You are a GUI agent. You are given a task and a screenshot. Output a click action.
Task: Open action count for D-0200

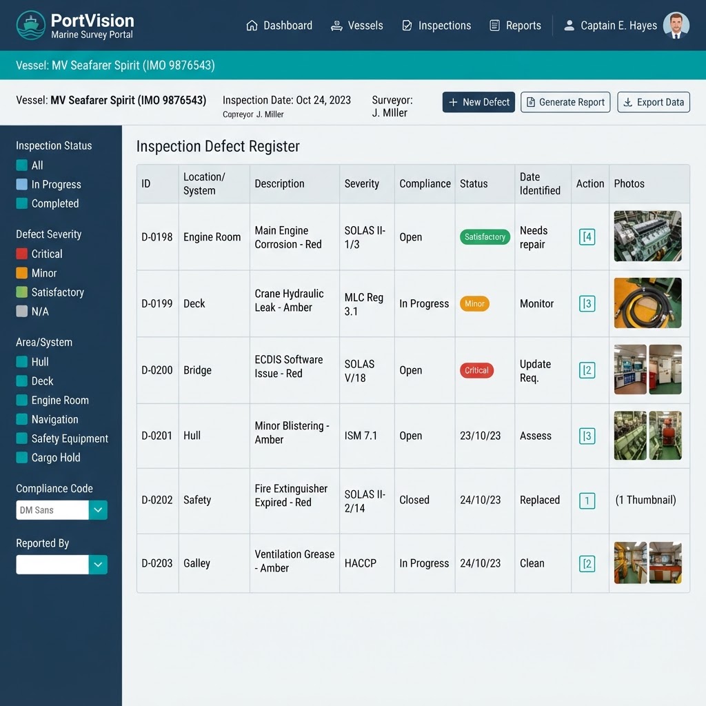(587, 370)
